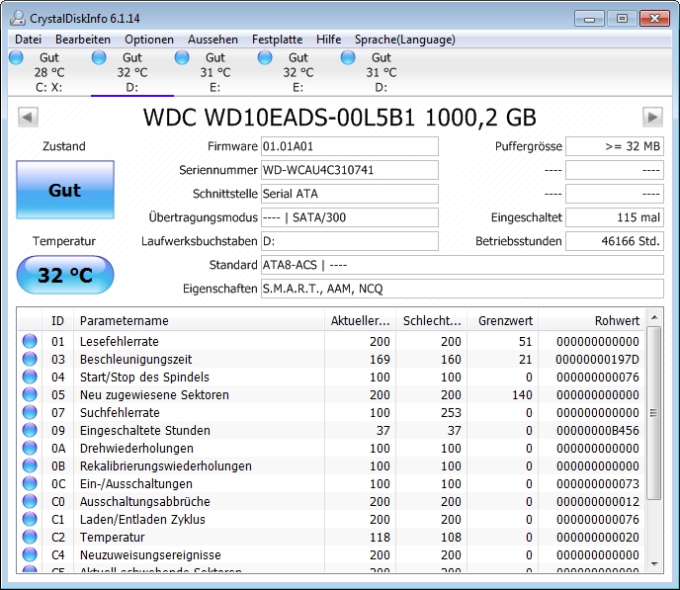Select the 28 °C C: X: disk tab
Screen dimensions: 680x590
(x=49, y=72)
